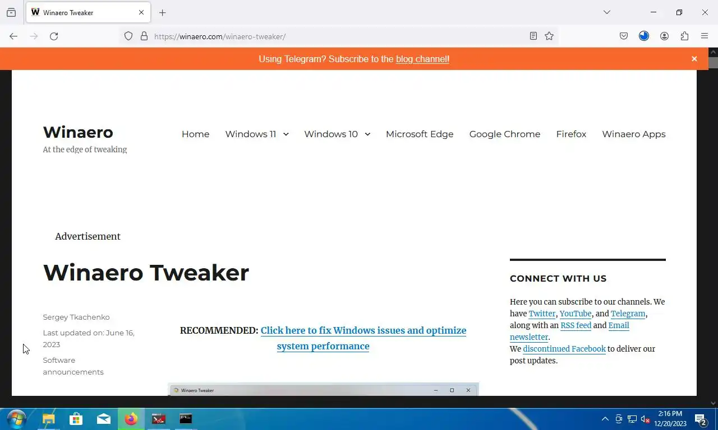
Task: Click the fix Windows issues link
Action: tap(363, 338)
